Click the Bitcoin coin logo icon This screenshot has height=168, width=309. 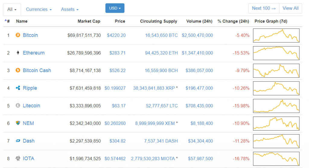(18, 35)
